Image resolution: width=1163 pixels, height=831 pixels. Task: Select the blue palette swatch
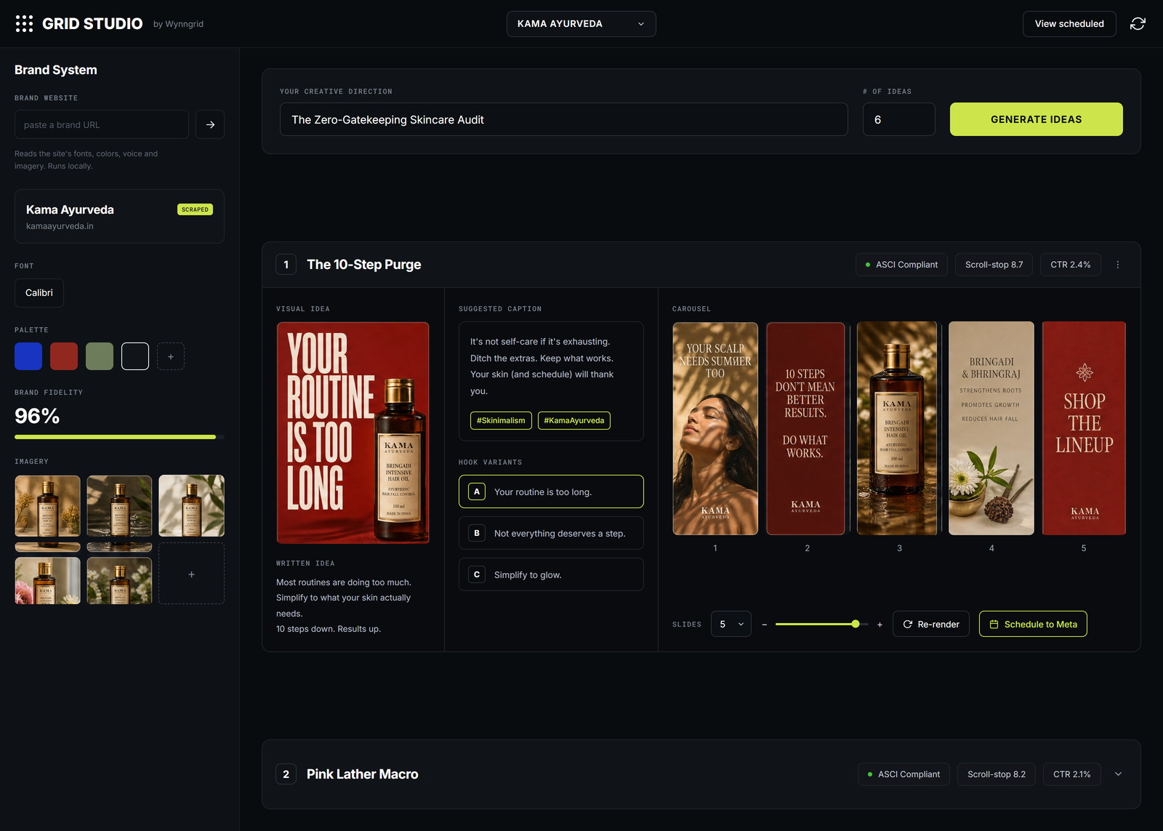[x=28, y=356]
